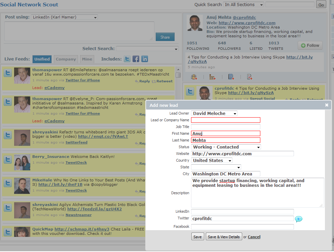This screenshot has height=252, width=334.
Task: Click the Description text area
Action: pyautogui.click(x=258, y=193)
